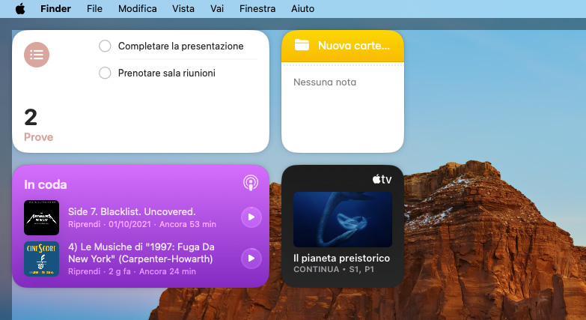Click the Notes widget folder icon
586x320 pixels.
point(302,45)
